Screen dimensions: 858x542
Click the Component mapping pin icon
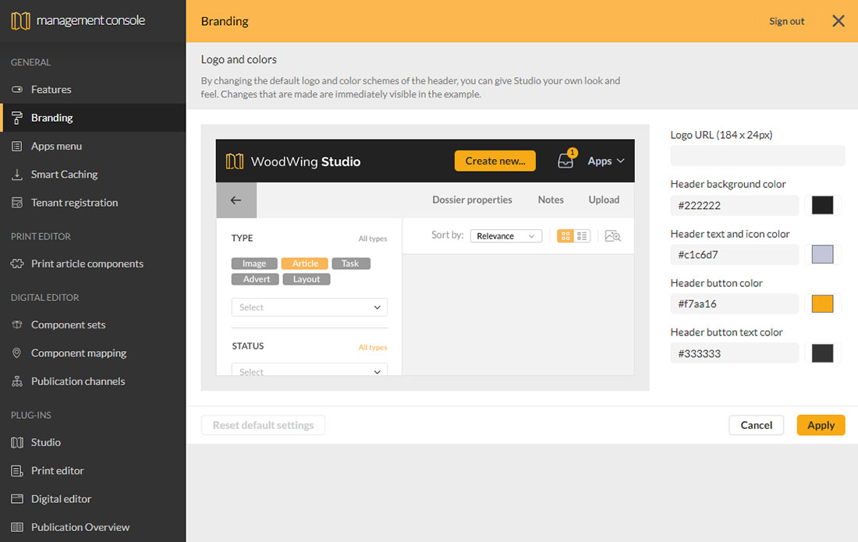pos(17,352)
